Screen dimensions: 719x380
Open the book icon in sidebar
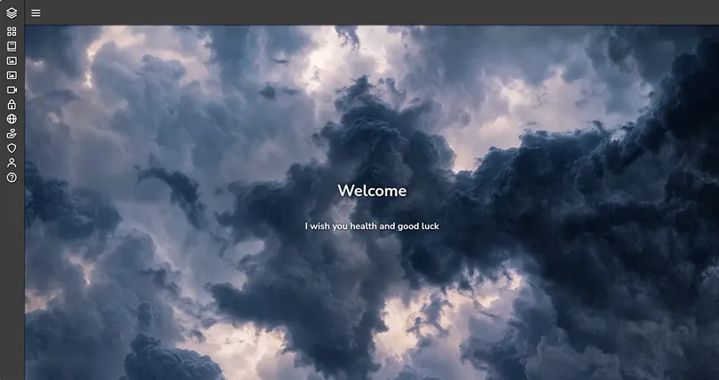tap(12, 46)
